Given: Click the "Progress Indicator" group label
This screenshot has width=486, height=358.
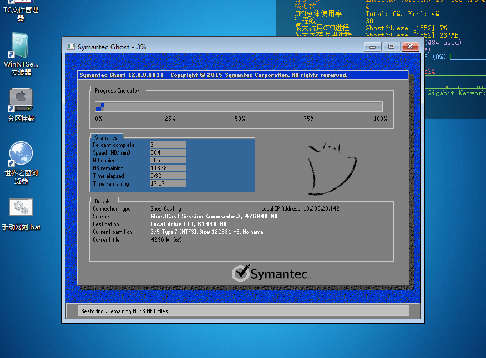Looking at the screenshot, I should click(x=117, y=90).
